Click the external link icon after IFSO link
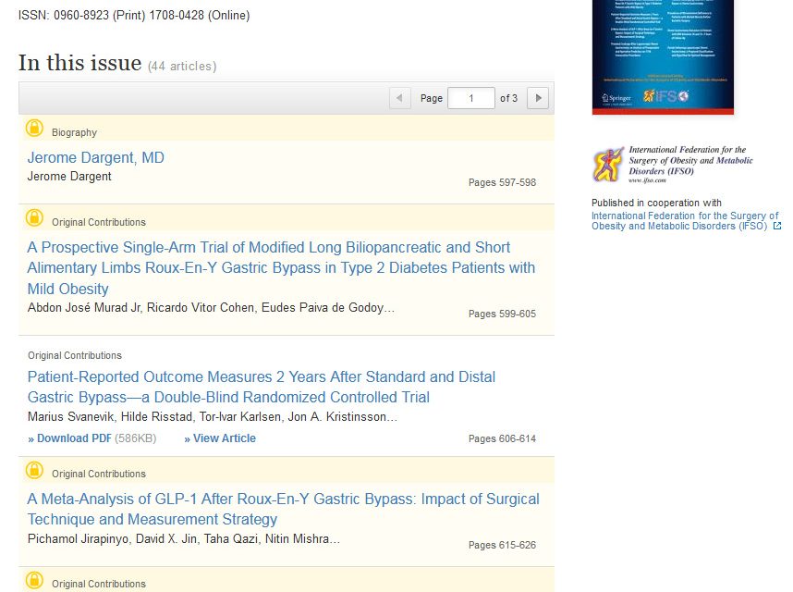The height and width of the screenshot is (592, 793). tap(776, 227)
